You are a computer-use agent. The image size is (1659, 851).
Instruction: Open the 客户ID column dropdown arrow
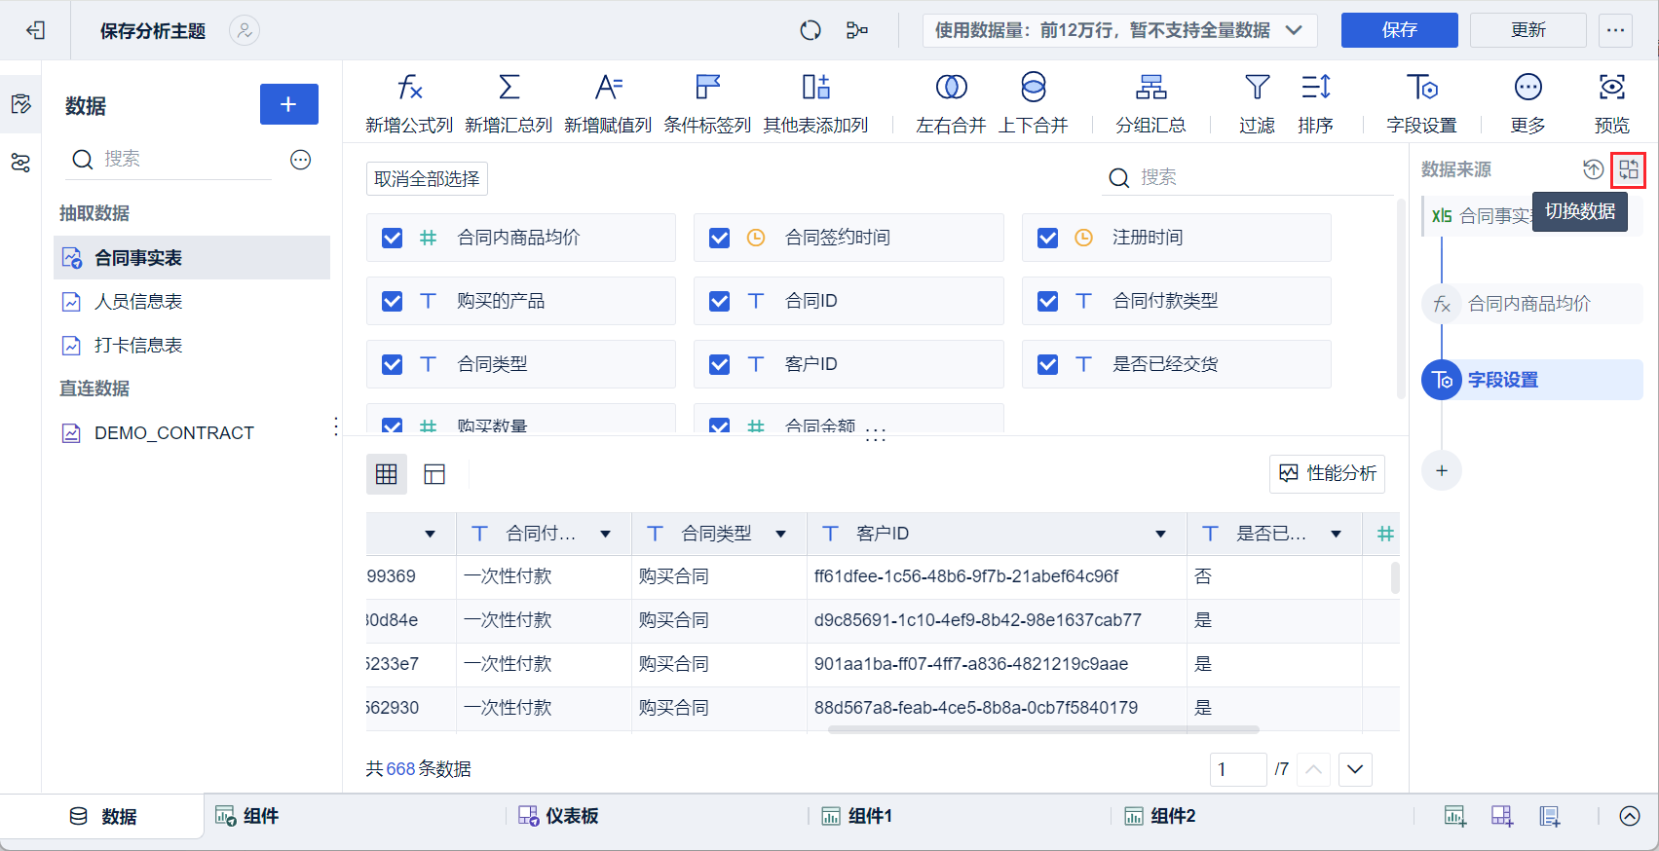1160,534
